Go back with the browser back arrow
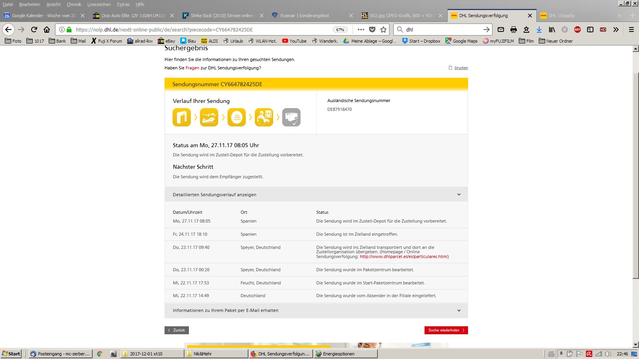 click(x=8, y=30)
